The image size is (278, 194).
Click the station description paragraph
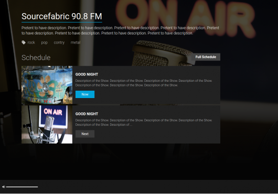(x=121, y=30)
